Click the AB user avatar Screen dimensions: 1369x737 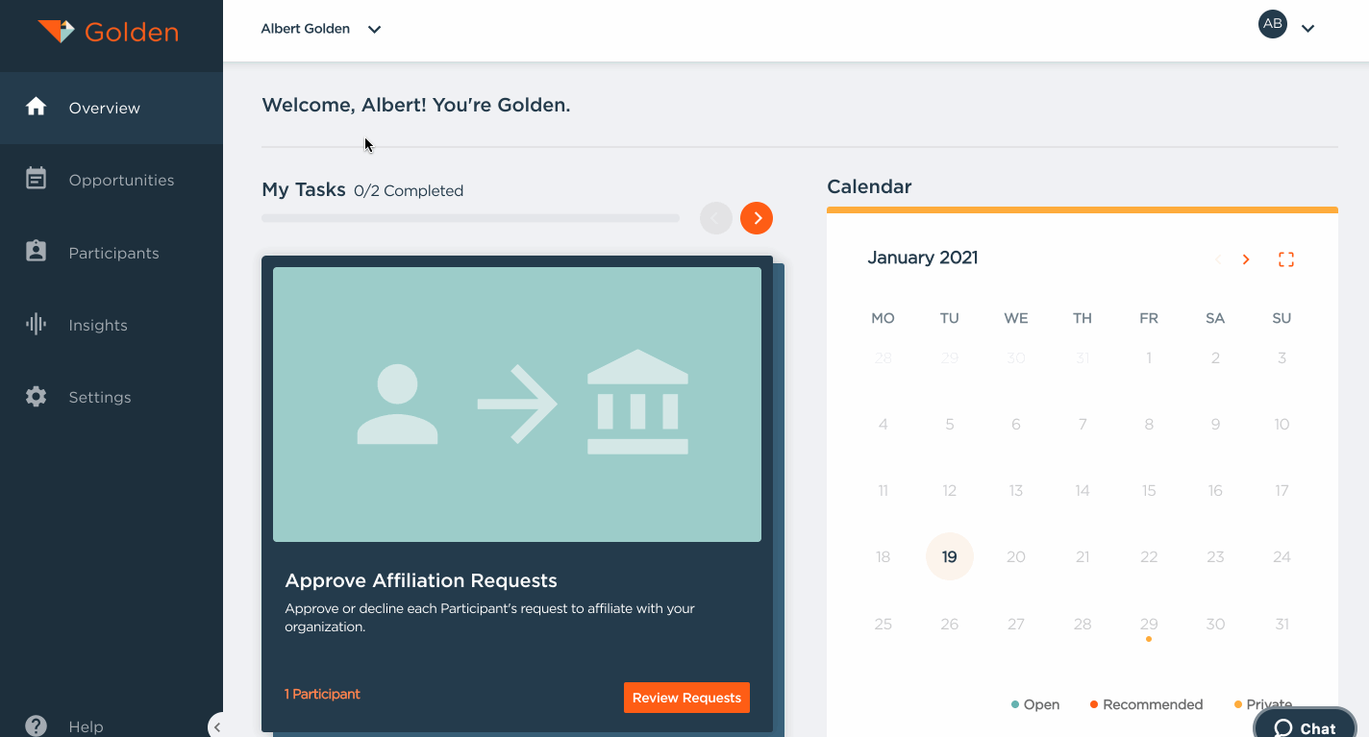pyautogui.click(x=1272, y=24)
